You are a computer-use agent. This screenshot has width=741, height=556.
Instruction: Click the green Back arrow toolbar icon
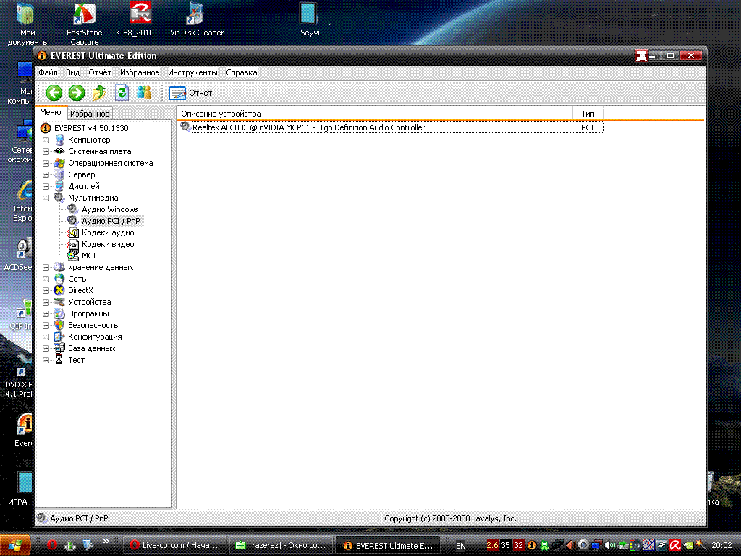[54, 93]
